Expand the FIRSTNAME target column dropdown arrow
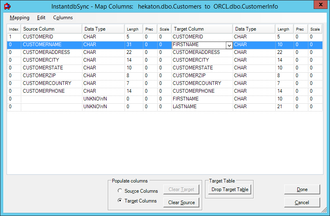The height and width of the screenshot is (216, 330). click(229, 45)
